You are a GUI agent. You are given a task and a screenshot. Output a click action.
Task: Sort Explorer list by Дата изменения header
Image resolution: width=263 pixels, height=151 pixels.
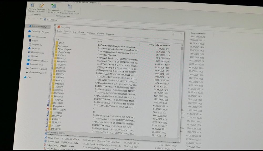tap(198, 33)
